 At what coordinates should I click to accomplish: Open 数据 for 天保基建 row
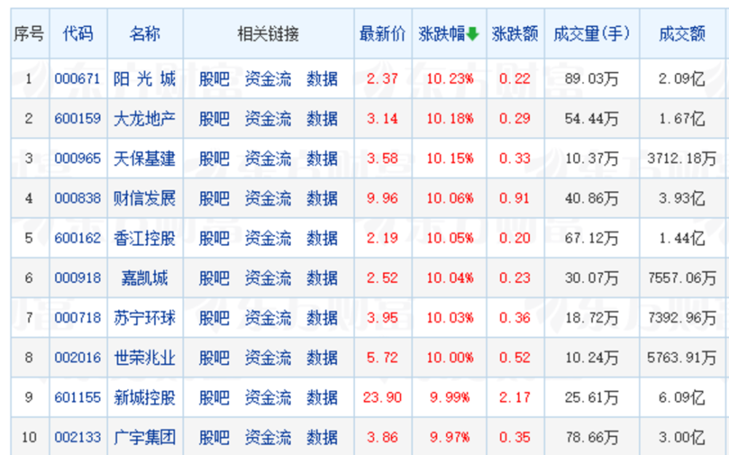pyautogui.click(x=322, y=159)
